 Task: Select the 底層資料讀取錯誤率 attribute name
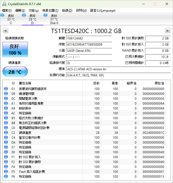33,89
